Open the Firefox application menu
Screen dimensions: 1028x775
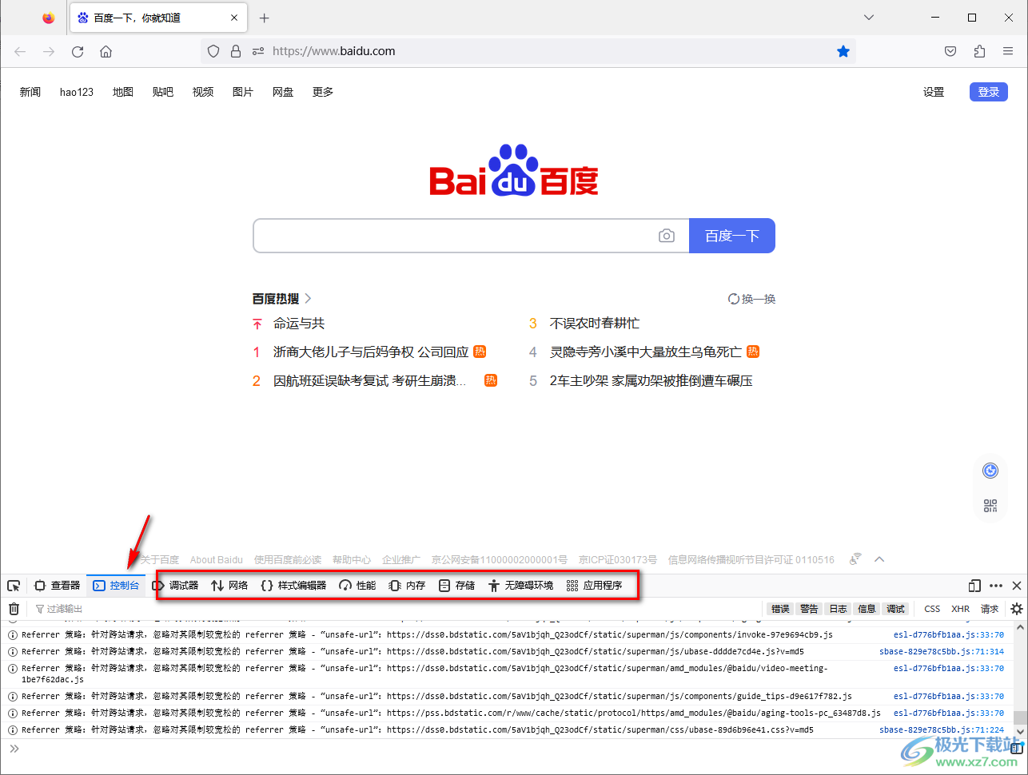coord(1008,51)
